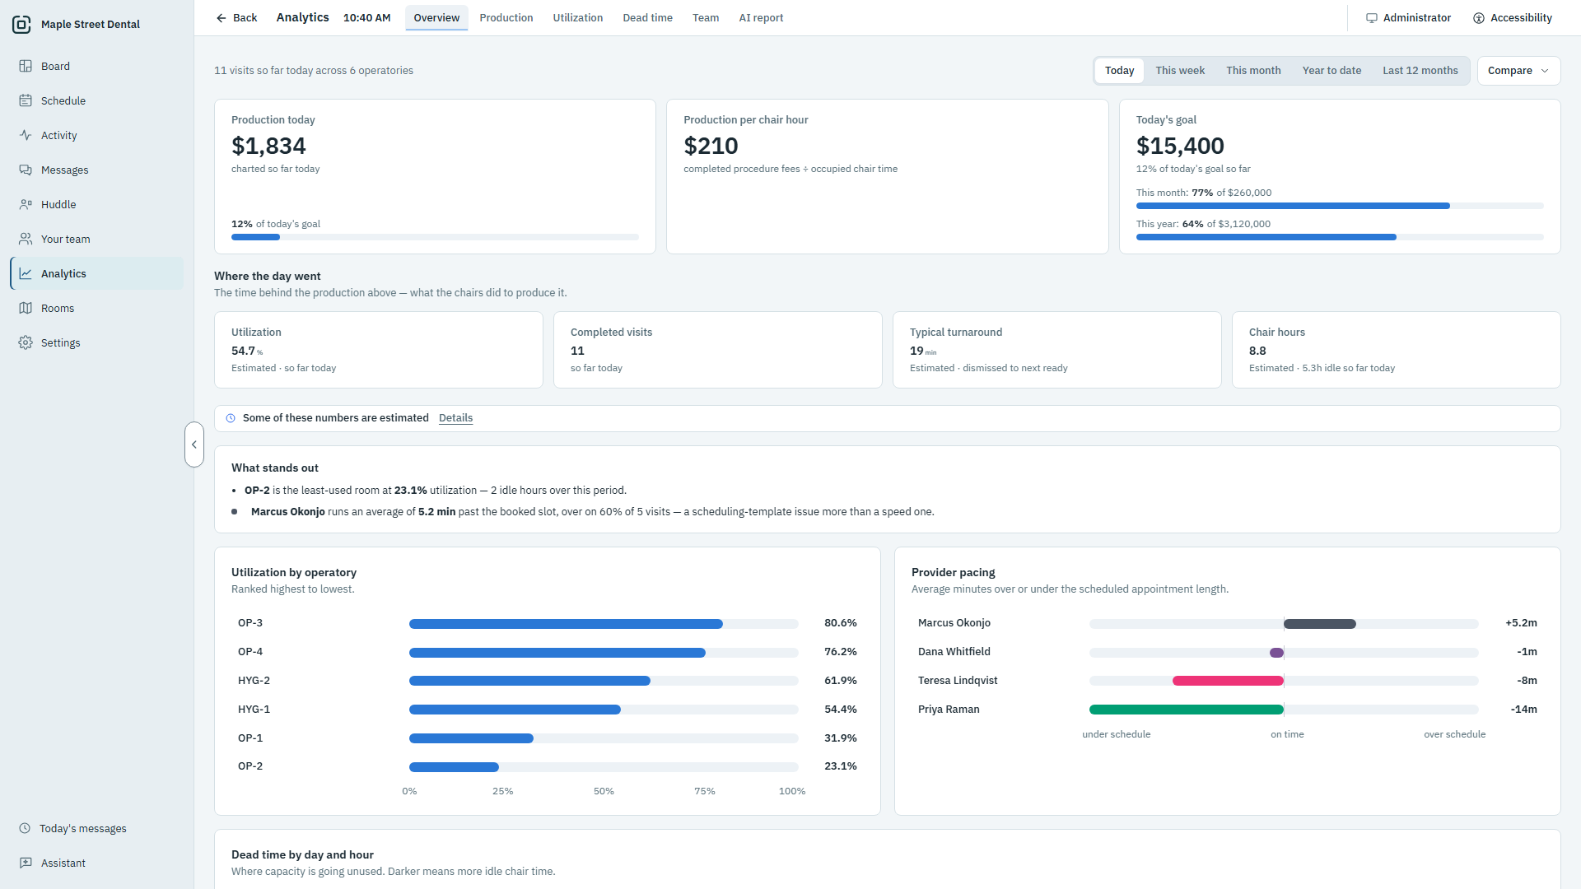The width and height of the screenshot is (1581, 889).
Task: Open the Your team people icon
Action: [x=26, y=239]
